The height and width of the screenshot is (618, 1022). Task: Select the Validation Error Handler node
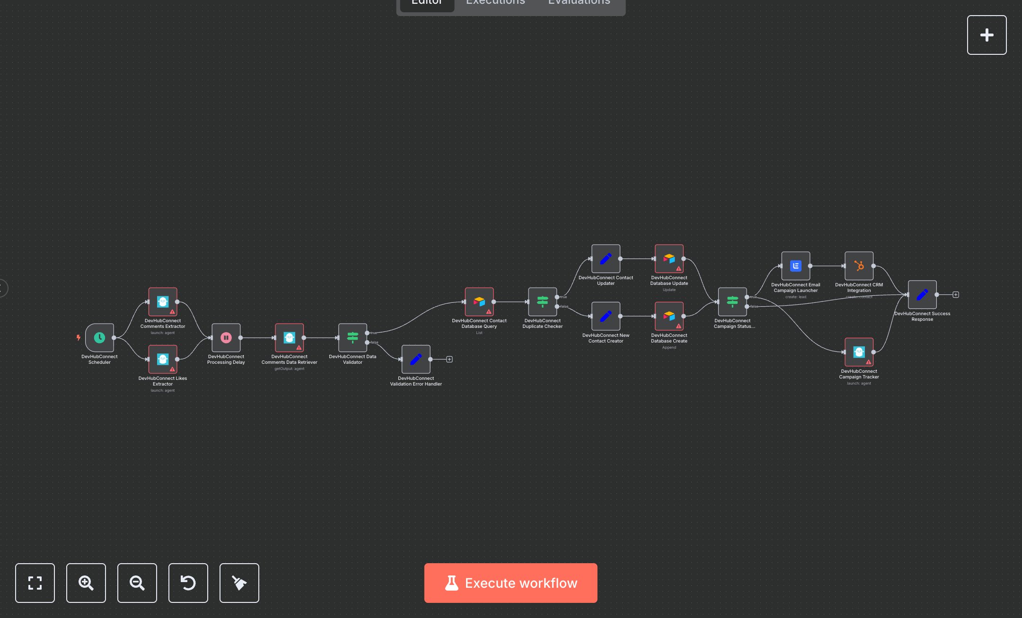point(416,359)
